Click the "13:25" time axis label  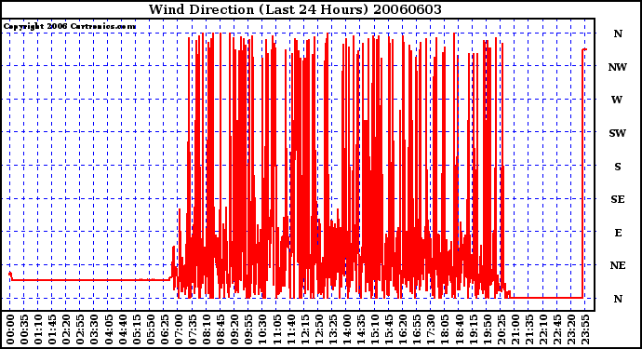333,329
